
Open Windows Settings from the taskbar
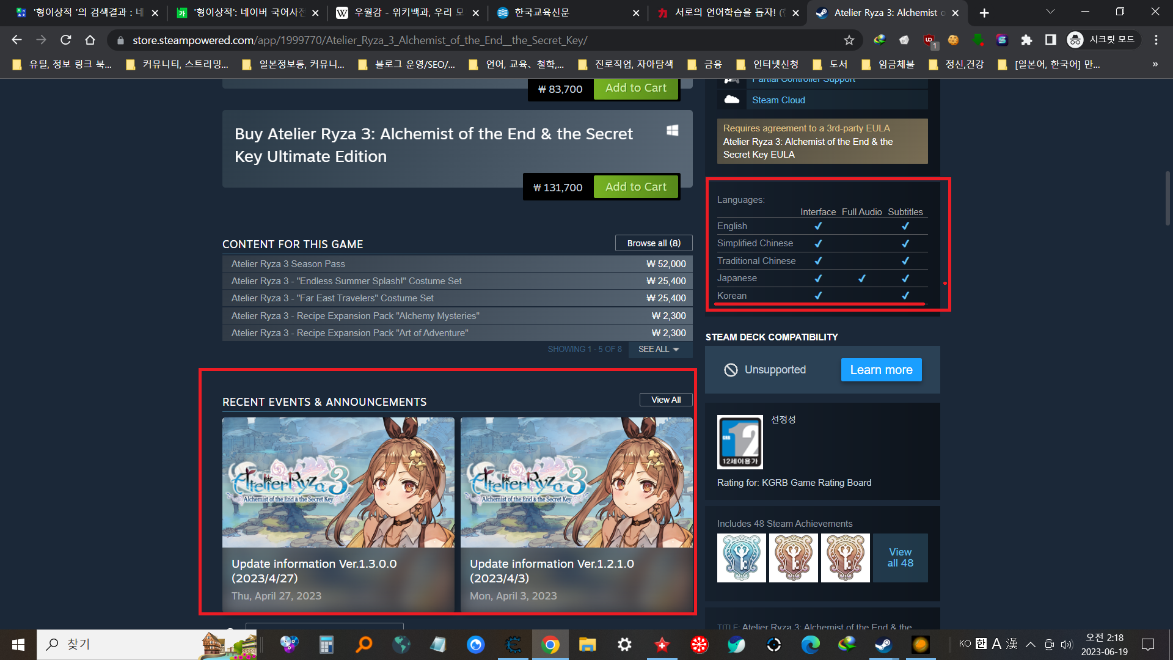point(624,644)
